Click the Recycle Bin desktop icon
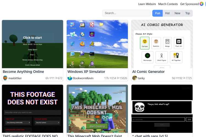 73,35
